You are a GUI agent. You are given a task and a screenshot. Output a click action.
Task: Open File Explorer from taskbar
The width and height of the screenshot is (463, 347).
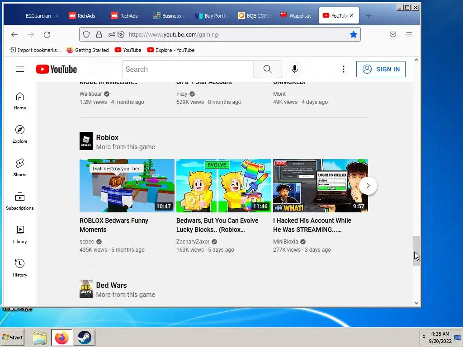point(39,338)
